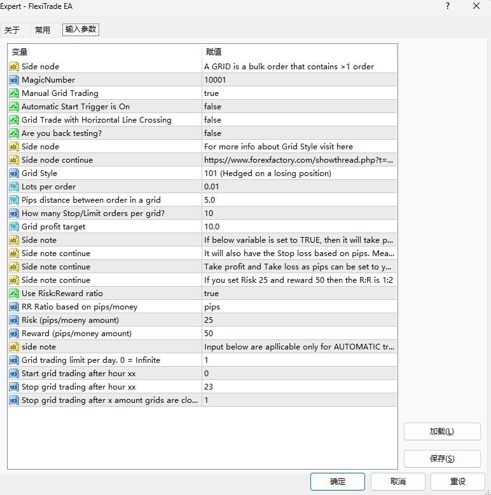
Task: Select the 'Manual Grid Trading' variable name
Action: coord(60,93)
